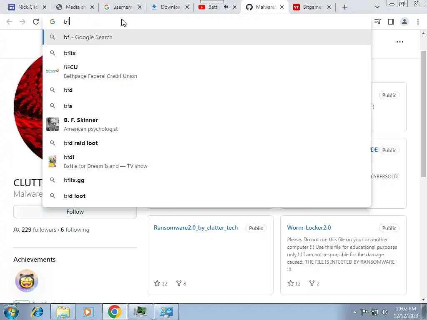Open the media controls icon in toolbar
Screen dimensions: 427x320
378,22
